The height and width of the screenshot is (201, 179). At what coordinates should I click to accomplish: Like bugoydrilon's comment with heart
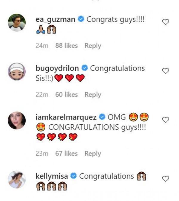coord(165,71)
